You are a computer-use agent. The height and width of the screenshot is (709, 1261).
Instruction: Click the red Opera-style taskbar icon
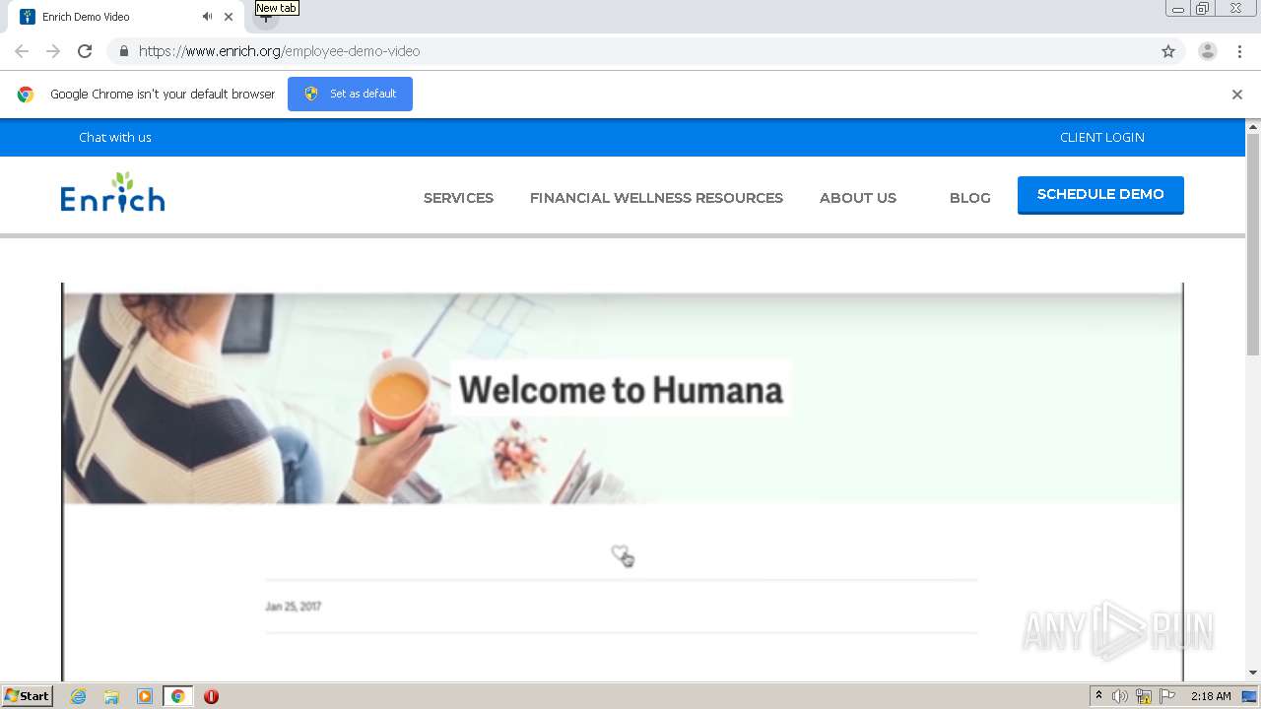point(211,696)
